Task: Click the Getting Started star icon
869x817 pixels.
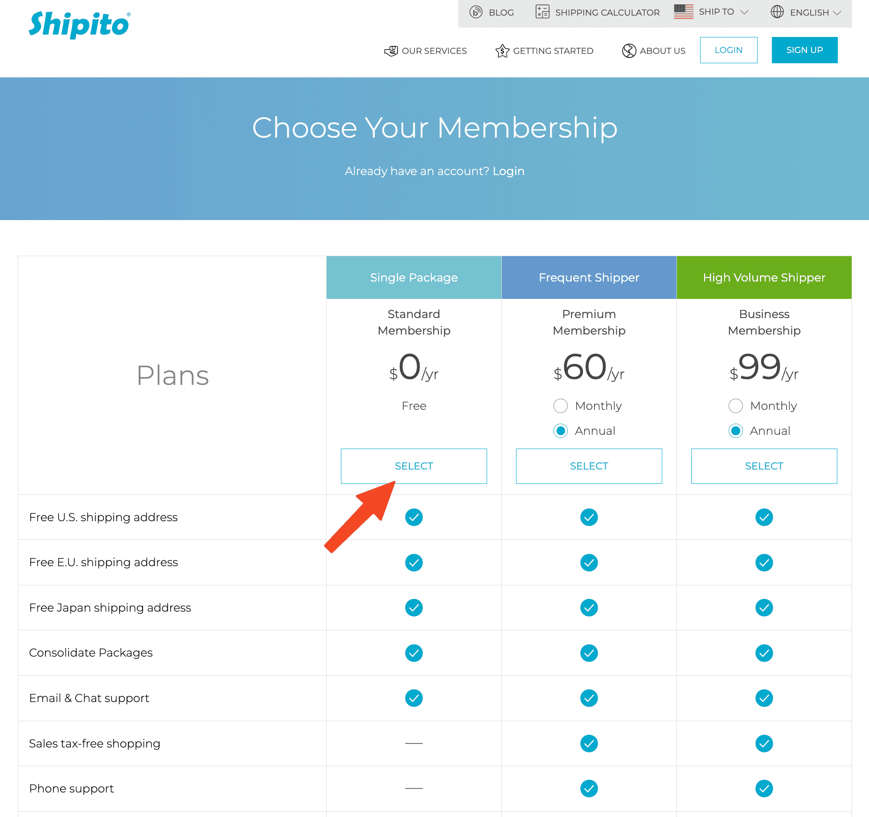Action: (x=502, y=51)
